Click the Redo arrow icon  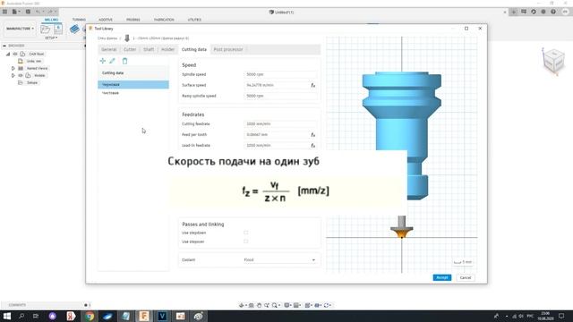coord(51,12)
